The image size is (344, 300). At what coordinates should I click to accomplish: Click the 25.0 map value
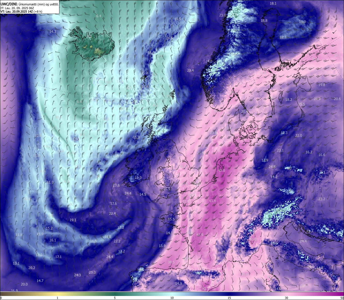click(92, 272)
